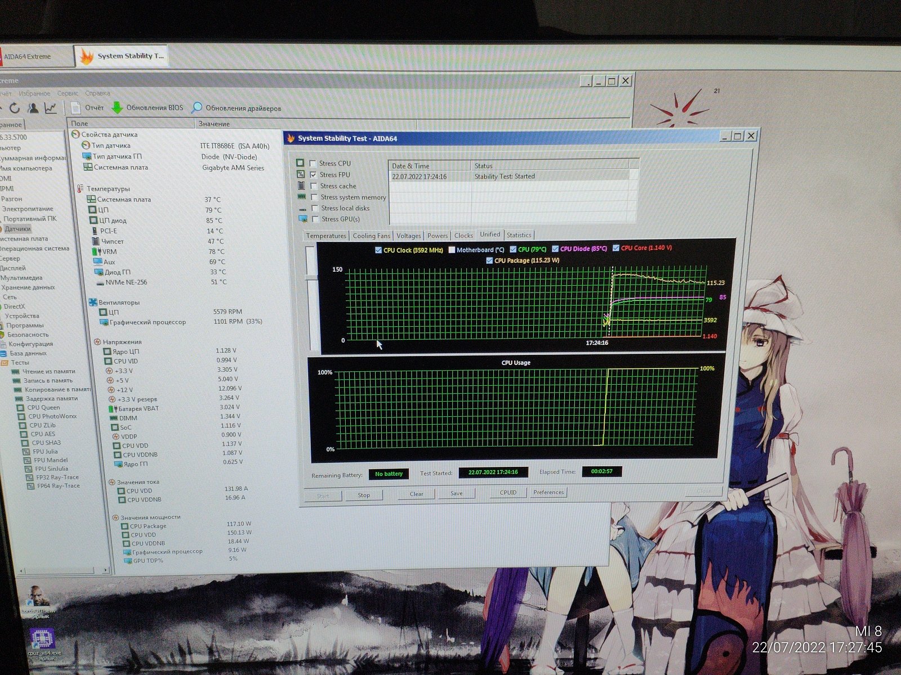Click the Clear button
The height and width of the screenshot is (675, 901).
click(417, 494)
